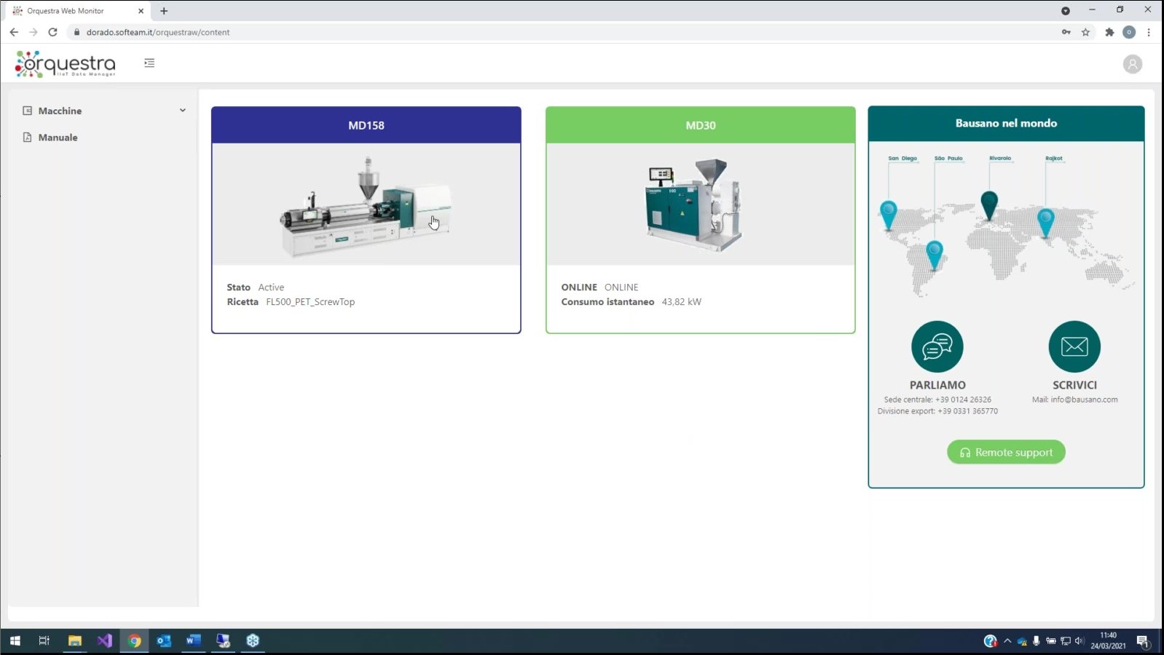The height and width of the screenshot is (655, 1164).
Task: Open the Macchine menu item
Action: point(60,111)
